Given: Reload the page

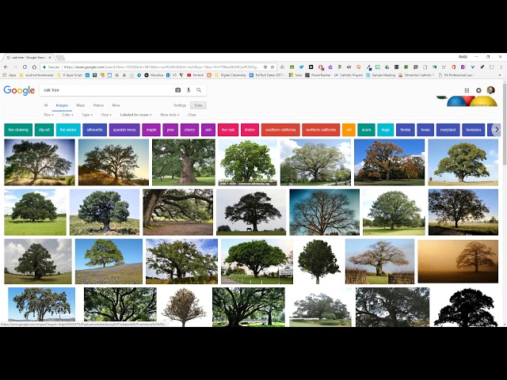Looking at the screenshot, I should click(x=25, y=66).
